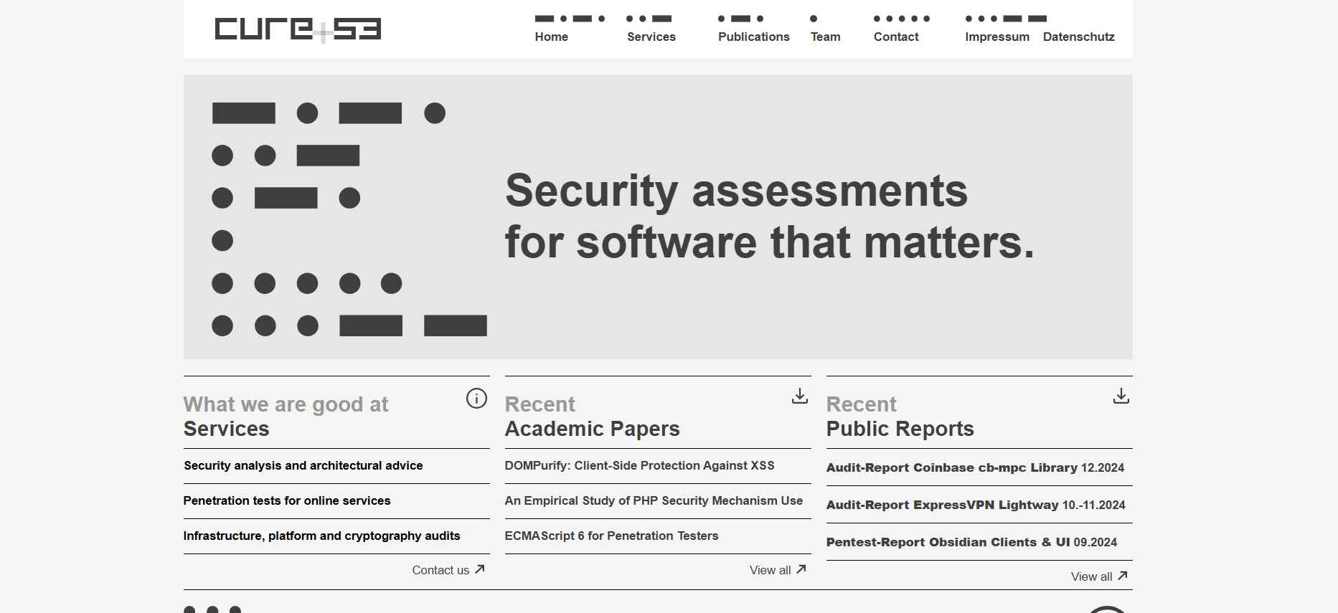Screen dimensions: 1338x613
Task: Open the info icon beside Services heading
Action: pos(476,399)
